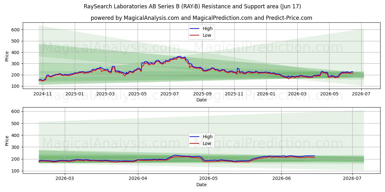
Task: Click the '600' price tick on bottom chart
Action: point(16,111)
